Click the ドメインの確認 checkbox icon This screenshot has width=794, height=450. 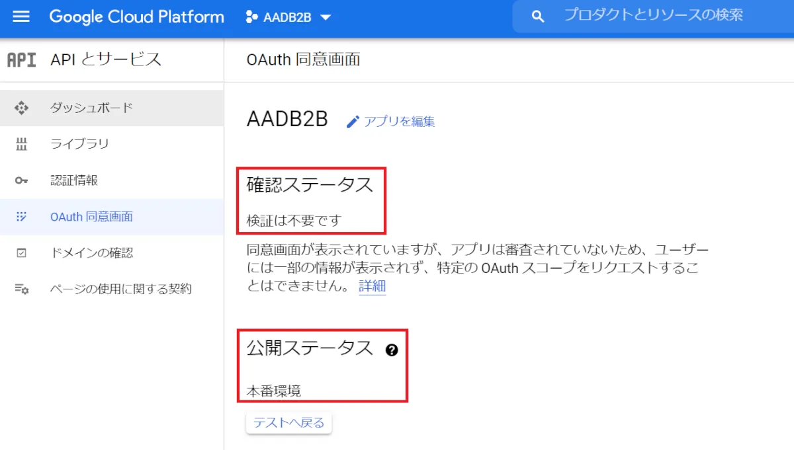(21, 253)
